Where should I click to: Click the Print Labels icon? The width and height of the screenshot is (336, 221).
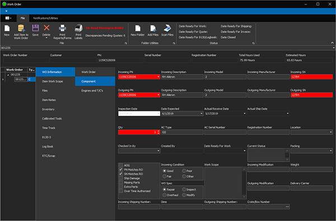coord(78,28)
